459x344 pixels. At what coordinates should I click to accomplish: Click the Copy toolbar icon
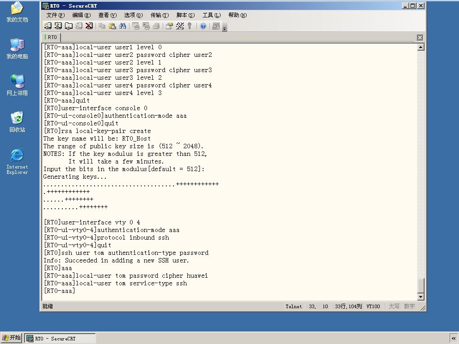[x=102, y=26]
